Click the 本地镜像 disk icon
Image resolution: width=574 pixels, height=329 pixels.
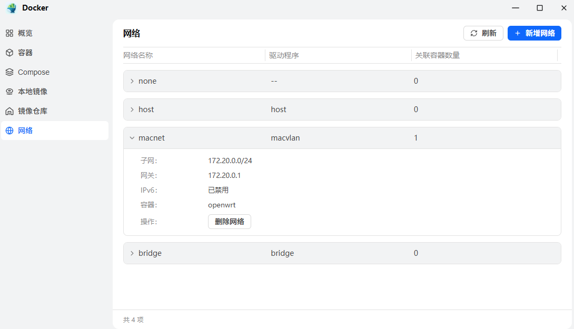[x=9, y=92]
